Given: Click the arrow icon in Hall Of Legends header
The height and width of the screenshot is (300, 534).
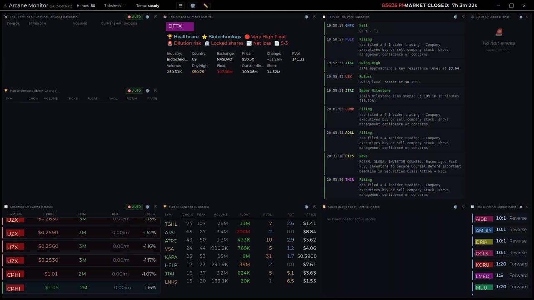Looking at the screenshot, I should coord(314,207).
